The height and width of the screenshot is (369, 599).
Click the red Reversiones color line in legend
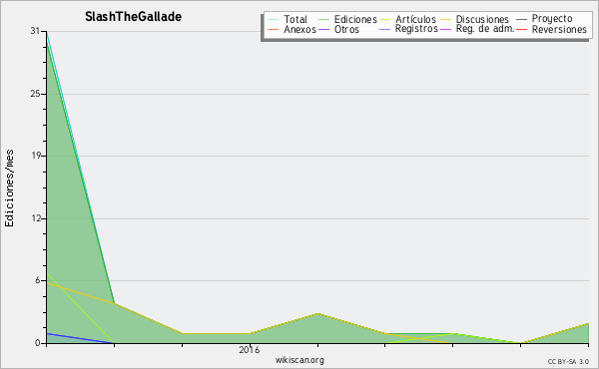522,29
